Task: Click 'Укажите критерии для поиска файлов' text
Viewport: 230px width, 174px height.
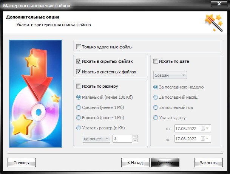Action: pos(54,25)
